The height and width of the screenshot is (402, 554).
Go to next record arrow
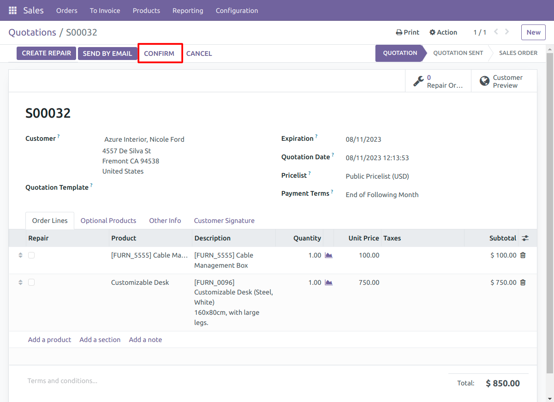[x=507, y=32]
